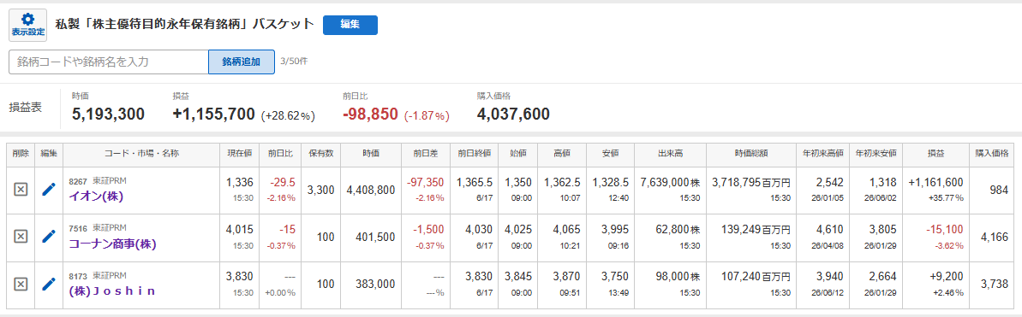Delete the コーナン商事 row with X icon

pos(21,237)
